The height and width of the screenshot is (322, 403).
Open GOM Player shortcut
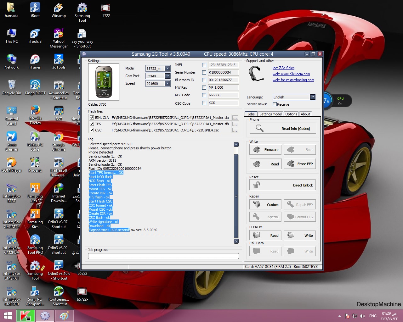click(x=11, y=165)
